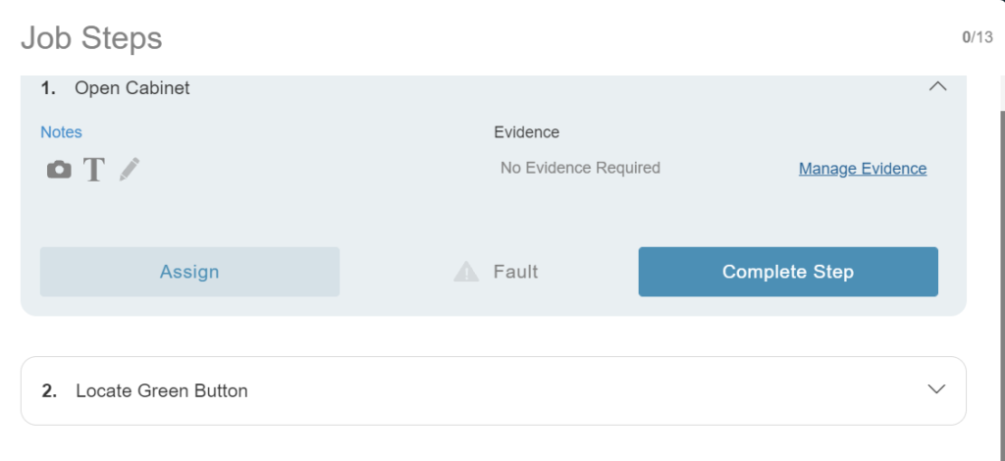Add a text note using T icon
1005x461 pixels.
click(93, 170)
